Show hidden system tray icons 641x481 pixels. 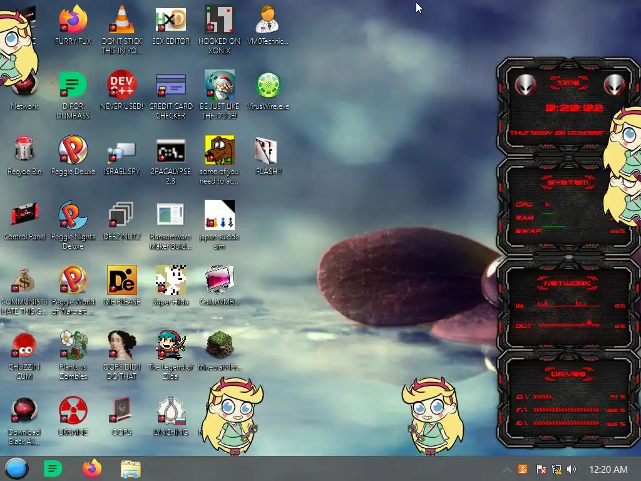click(x=506, y=469)
